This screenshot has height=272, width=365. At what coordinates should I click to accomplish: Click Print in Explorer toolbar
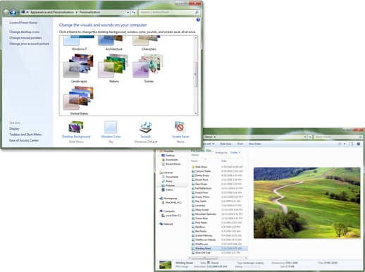(240, 144)
